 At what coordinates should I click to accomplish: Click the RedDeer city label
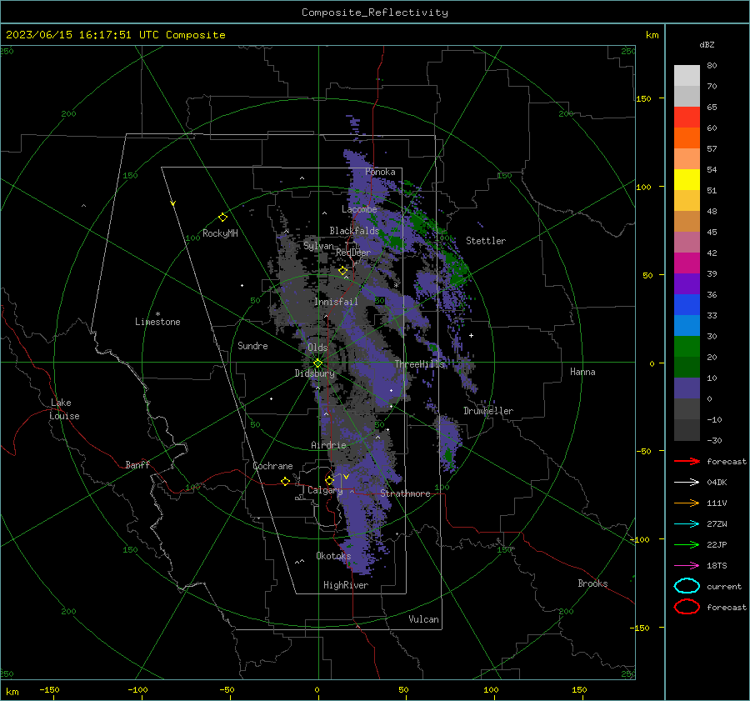pos(353,253)
